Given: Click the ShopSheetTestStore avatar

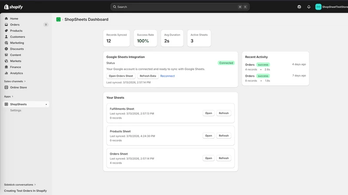Looking at the screenshot, I should tap(318, 7).
